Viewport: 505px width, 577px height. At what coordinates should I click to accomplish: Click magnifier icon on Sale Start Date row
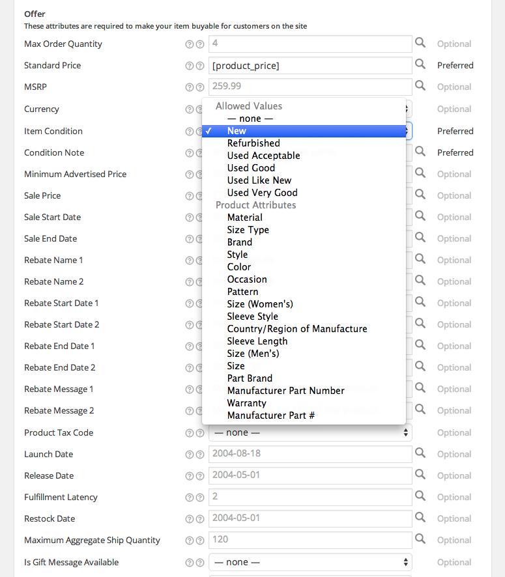420,216
